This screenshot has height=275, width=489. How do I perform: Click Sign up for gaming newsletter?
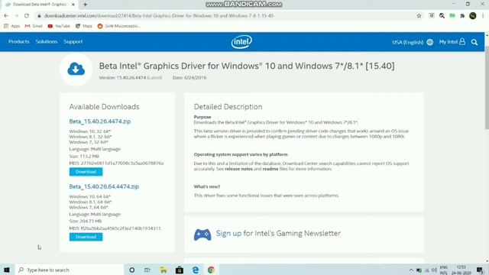point(228,233)
